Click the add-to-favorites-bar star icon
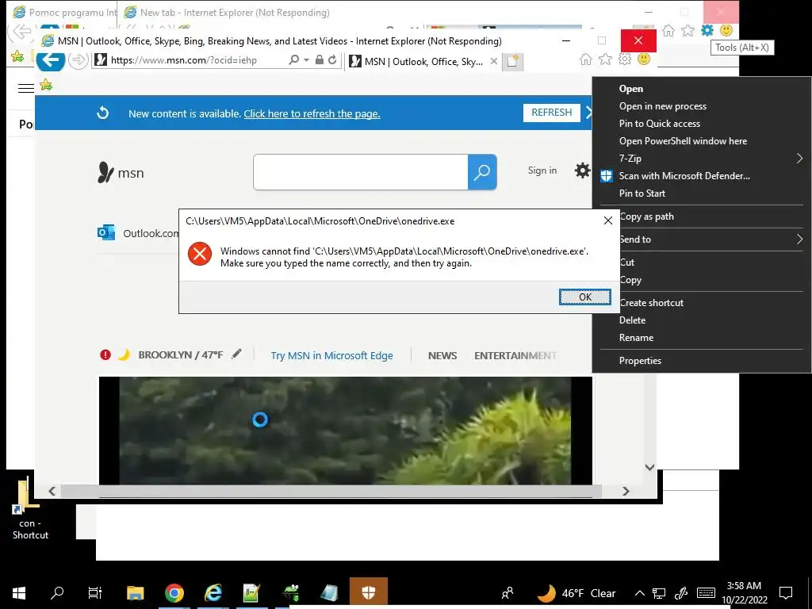Screen dimensions: 812x609 46,84
